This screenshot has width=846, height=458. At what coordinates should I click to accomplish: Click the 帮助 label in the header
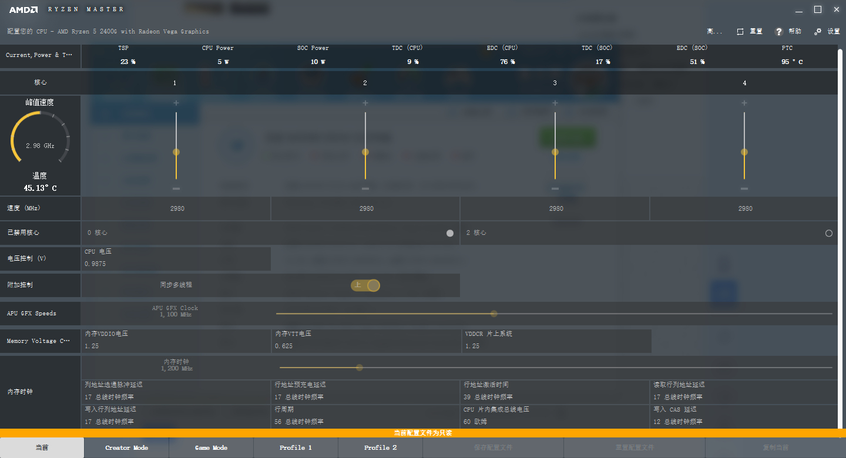tap(795, 32)
